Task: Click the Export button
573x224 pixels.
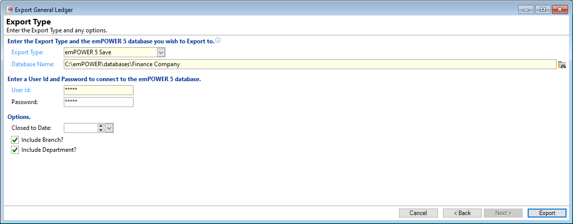Action: (547, 213)
